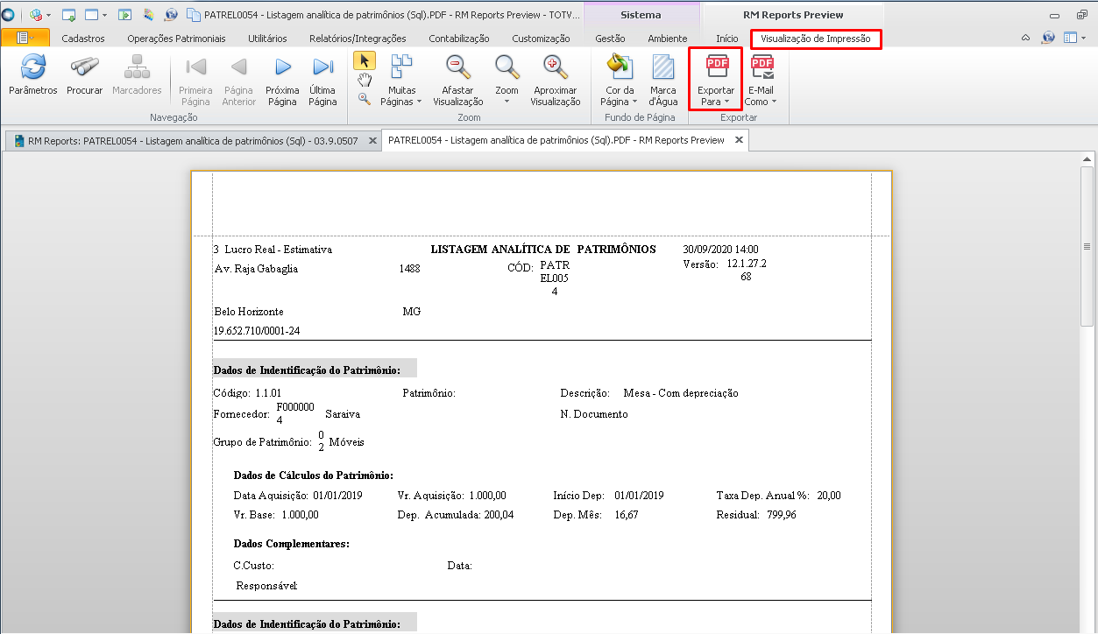Click the report date 30/09/2020 14:00
Viewport: 1098px width, 634px height.
point(720,250)
